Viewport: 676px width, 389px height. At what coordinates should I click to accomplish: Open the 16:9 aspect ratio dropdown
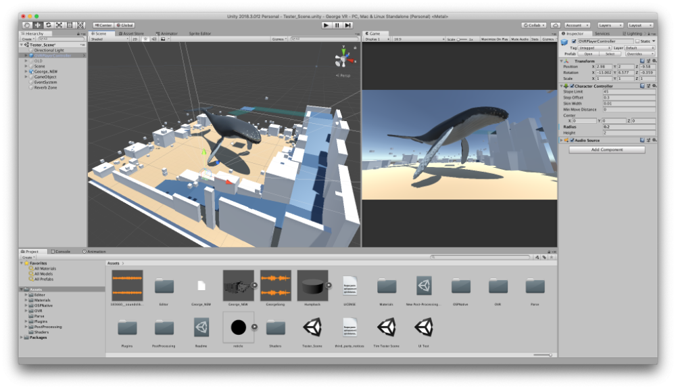click(x=418, y=39)
